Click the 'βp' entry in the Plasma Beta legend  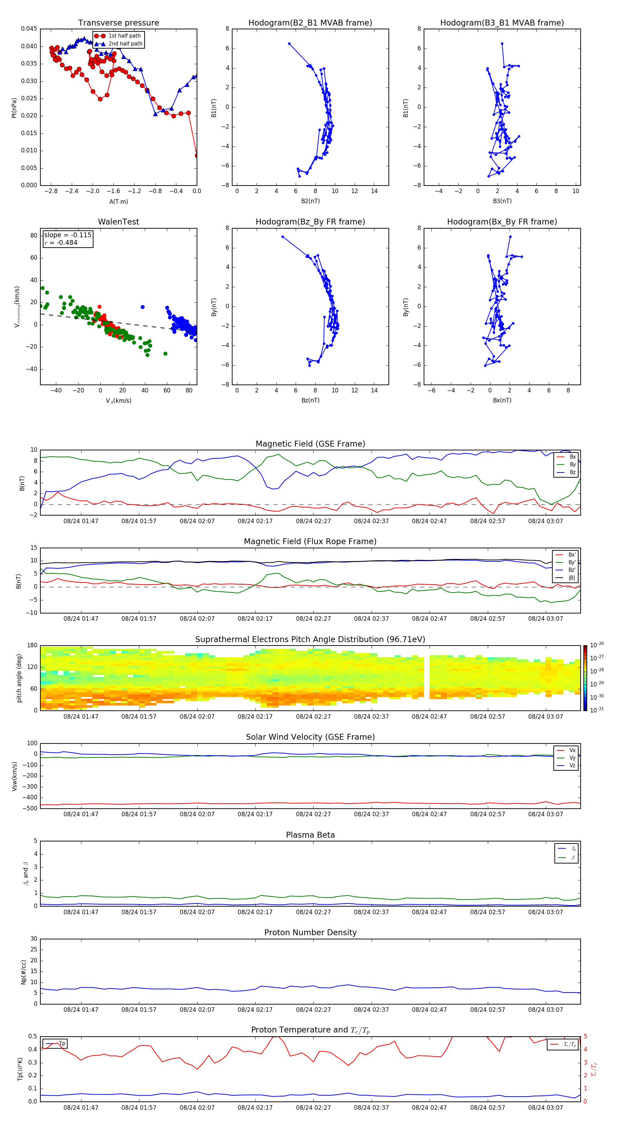(x=573, y=849)
